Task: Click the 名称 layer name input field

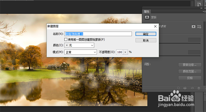Action: pos(98,34)
